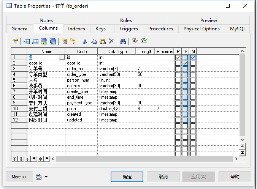This screenshot has height=189, width=257.
Task: Open the column Properties toolbar icon
Action: click(15, 41)
